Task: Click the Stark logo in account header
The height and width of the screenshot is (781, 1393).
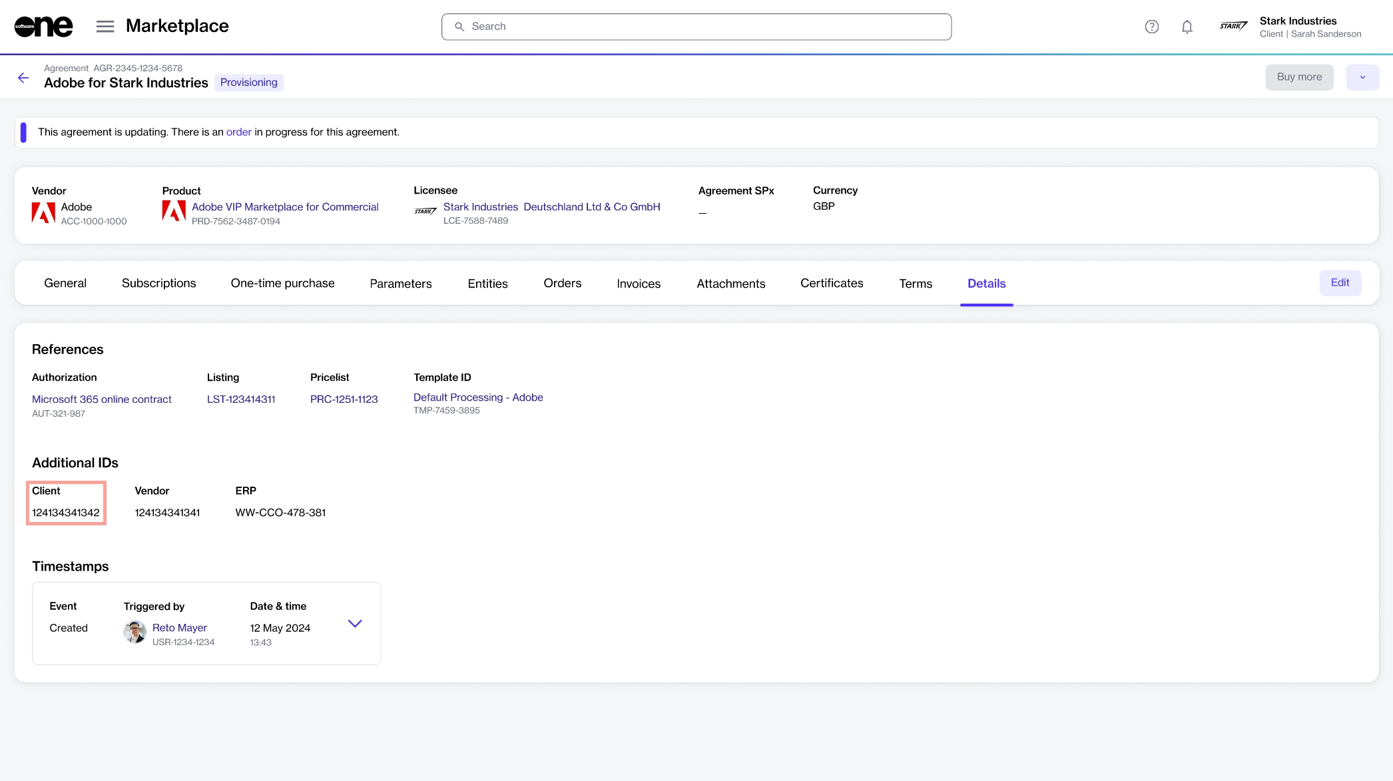Action: point(1233,27)
